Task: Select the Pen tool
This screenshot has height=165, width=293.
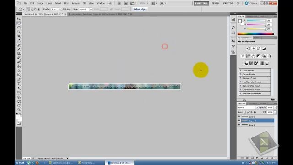Action: point(19,80)
